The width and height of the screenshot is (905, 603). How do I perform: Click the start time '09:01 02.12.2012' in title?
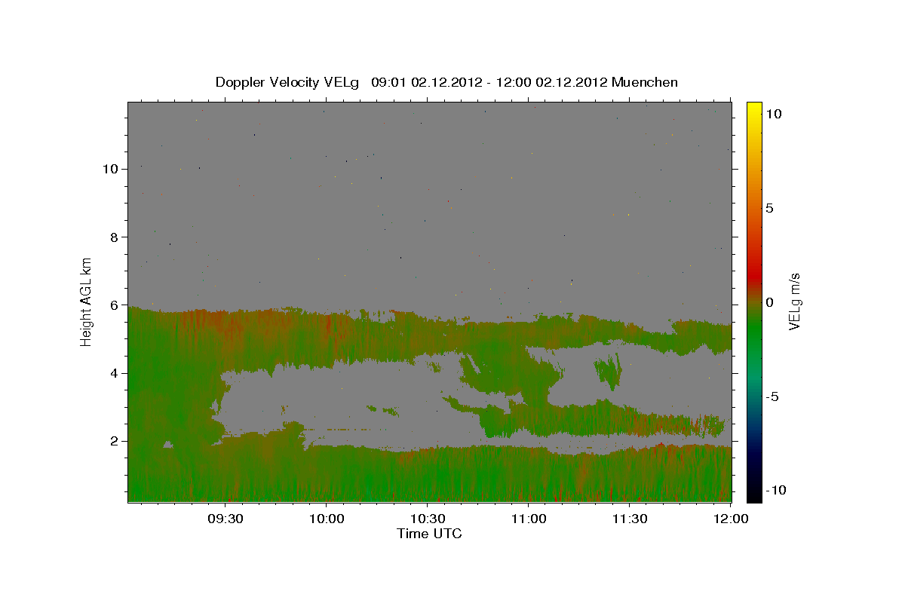pos(426,82)
